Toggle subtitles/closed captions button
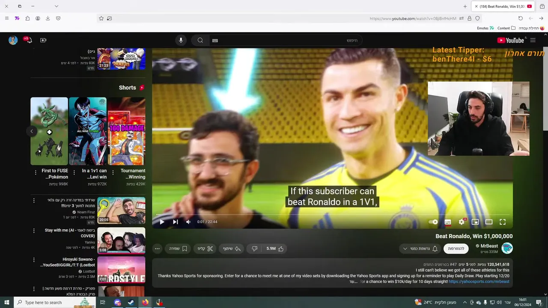The width and height of the screenshot is (548, 308). click(x=448, y=222)
